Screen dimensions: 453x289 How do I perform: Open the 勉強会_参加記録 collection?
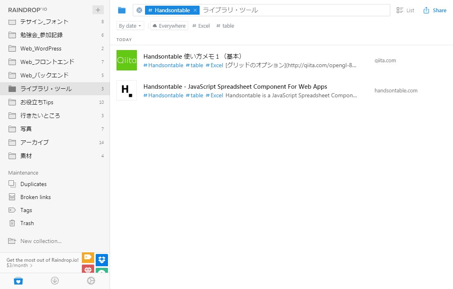point(55,35)
